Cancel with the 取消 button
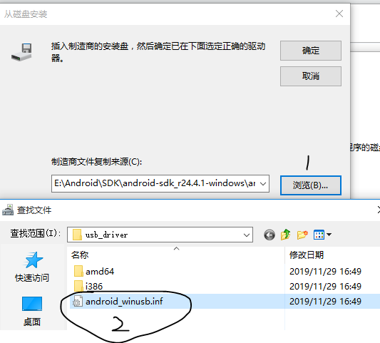Image resolution: width=380 pixels, height=343 pixels. pyautogui.click(x=311, y=76)
